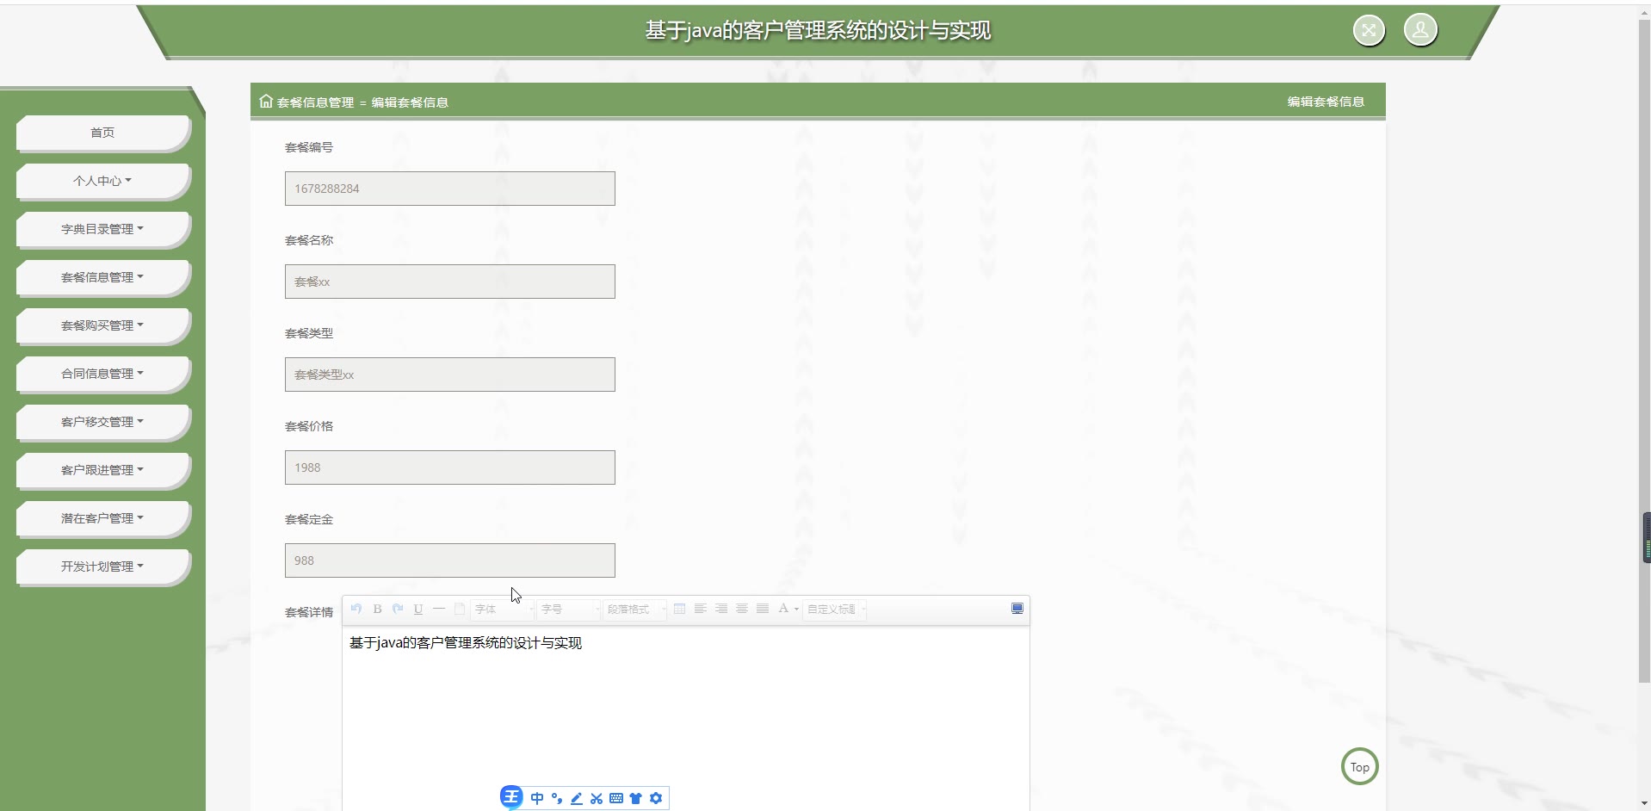
Task: Click the 套餐详情 field label
Action: point(309,612)
